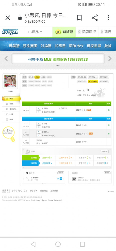Open 訊息 messages
This screenshot has width=116, height=251.
coord(106,32)
